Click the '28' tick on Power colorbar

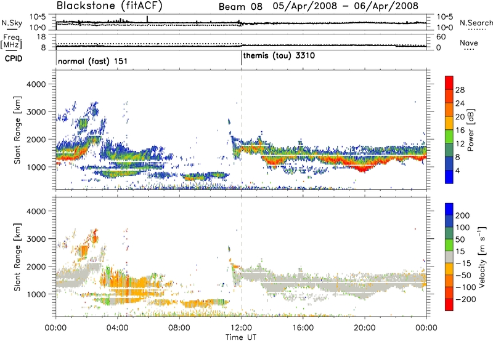click(460, 90)
